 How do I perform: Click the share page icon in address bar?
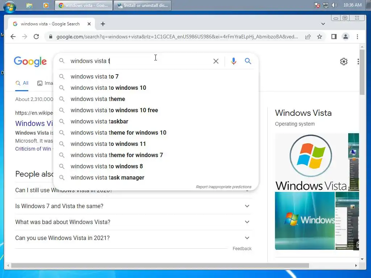click(308, 37)
